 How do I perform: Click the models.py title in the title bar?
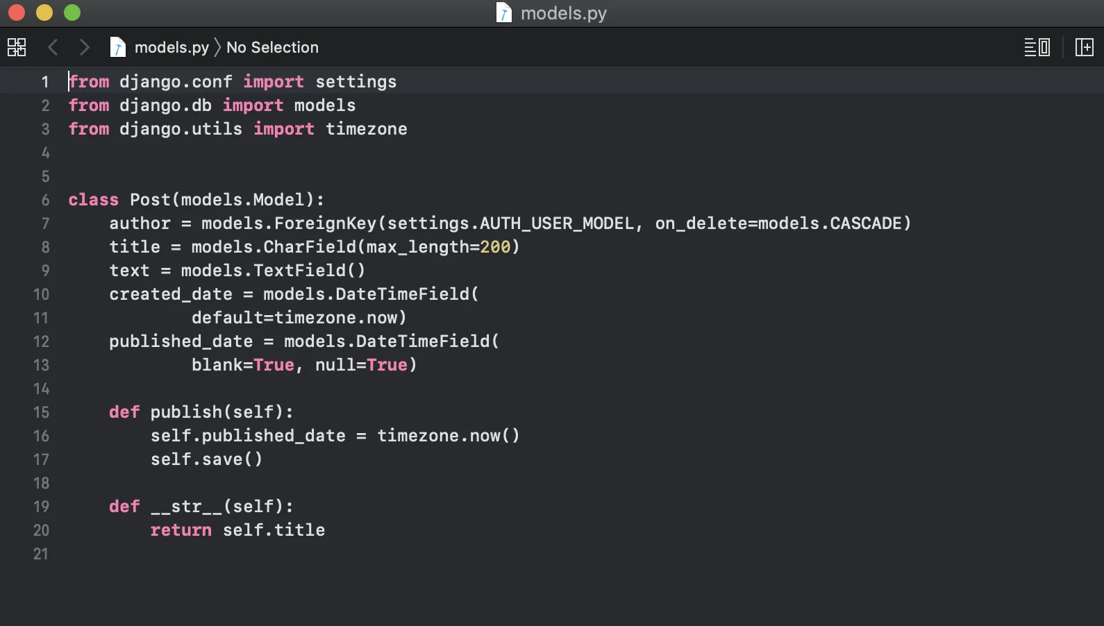coord(563,12)
